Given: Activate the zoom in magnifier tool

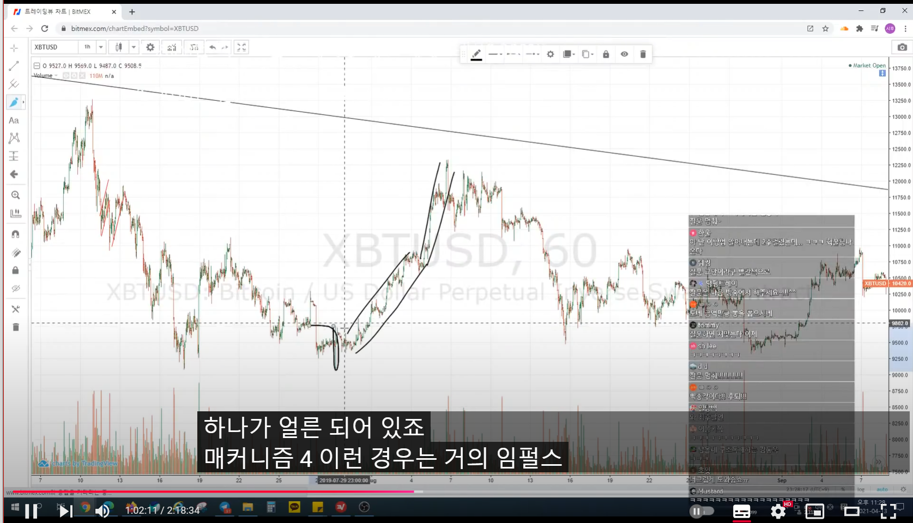Looking at the screenshot, I should (15, 195).
